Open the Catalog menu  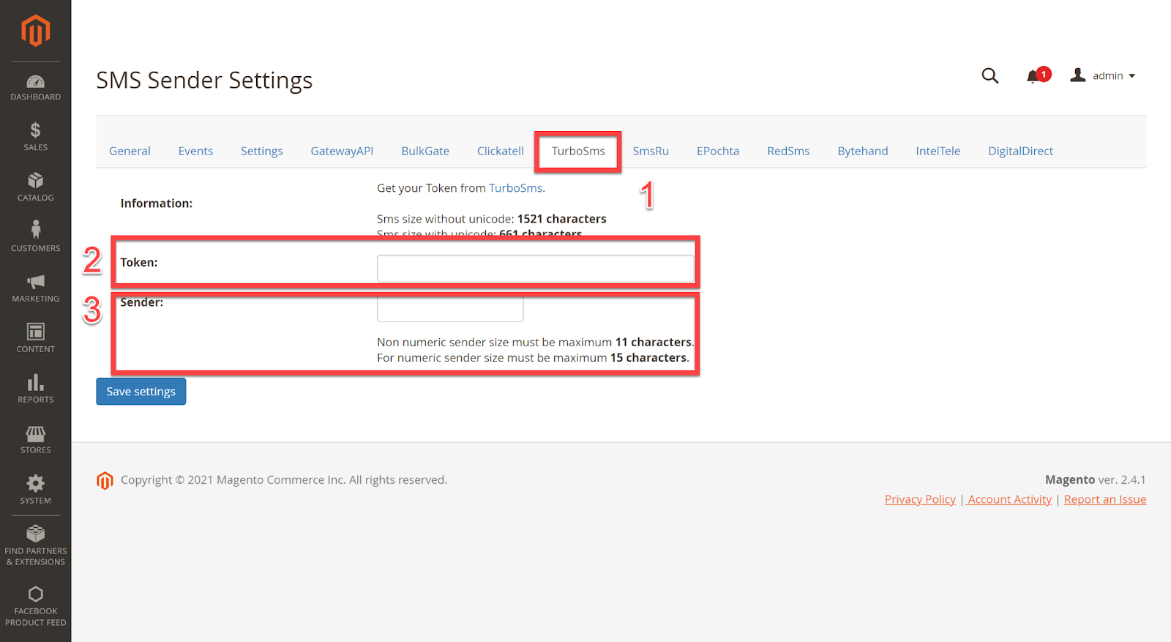(x=35, y=187)
